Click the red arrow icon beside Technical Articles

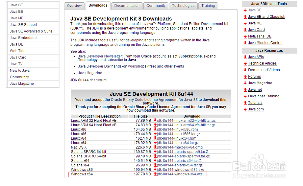pos(245,64)
